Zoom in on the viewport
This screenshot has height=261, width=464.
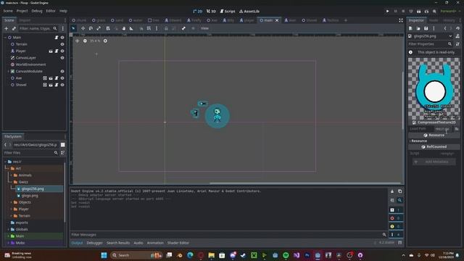tap(105, 41)
